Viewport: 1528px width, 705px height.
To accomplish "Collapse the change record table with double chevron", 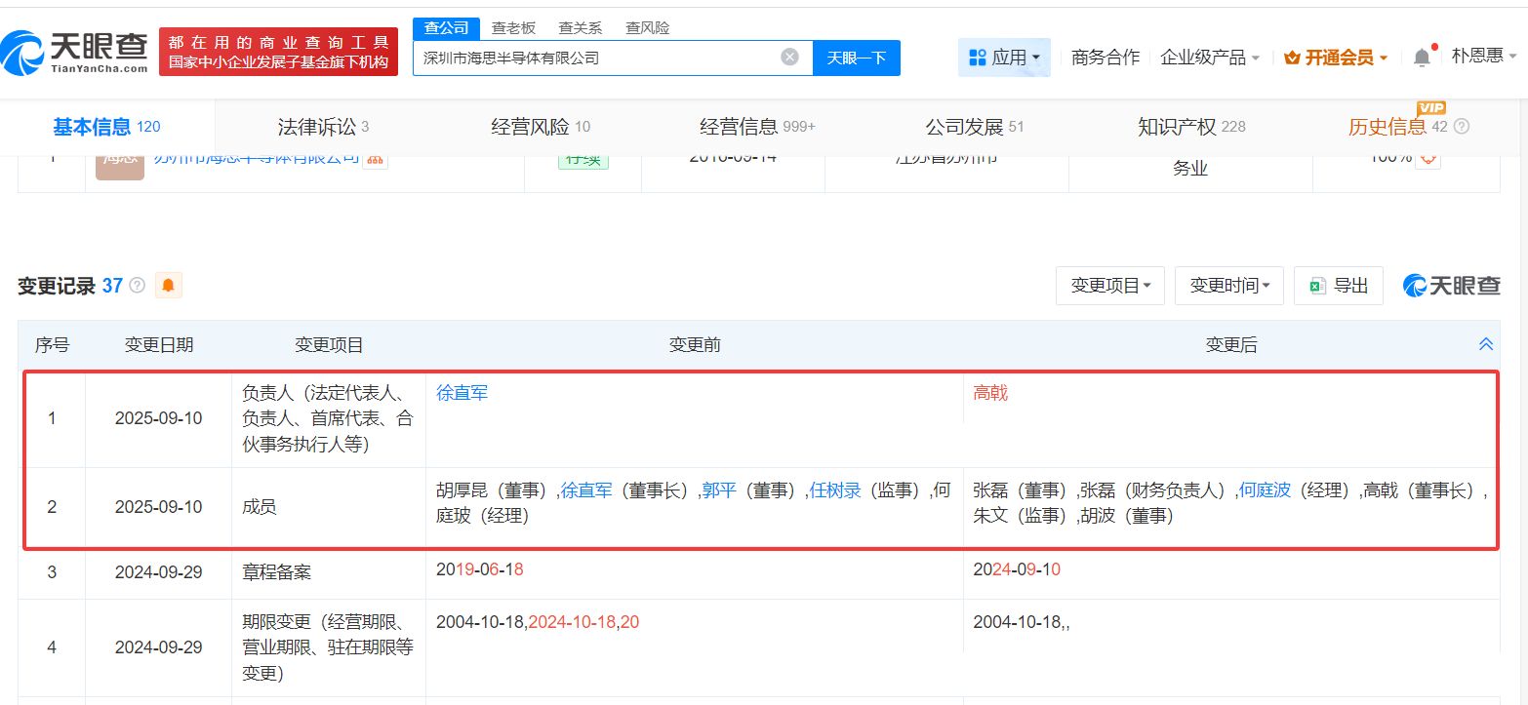I will pyautogui.click(x=1485, y=343).
